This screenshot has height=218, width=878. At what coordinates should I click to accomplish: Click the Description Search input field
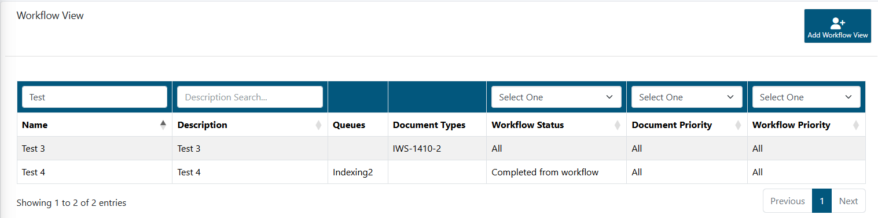click(250, 97)
